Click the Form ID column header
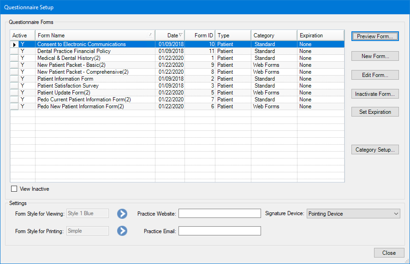The width and height of the screenshot is (410, 264). pos(200,35)
